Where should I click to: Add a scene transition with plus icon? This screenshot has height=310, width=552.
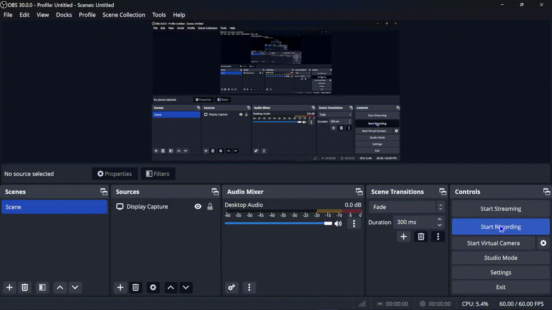404,236
